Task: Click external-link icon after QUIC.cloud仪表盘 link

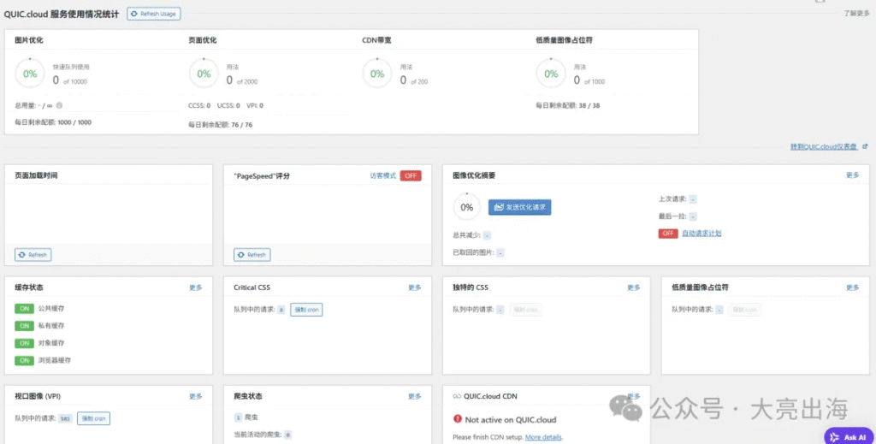Action: 865,146
